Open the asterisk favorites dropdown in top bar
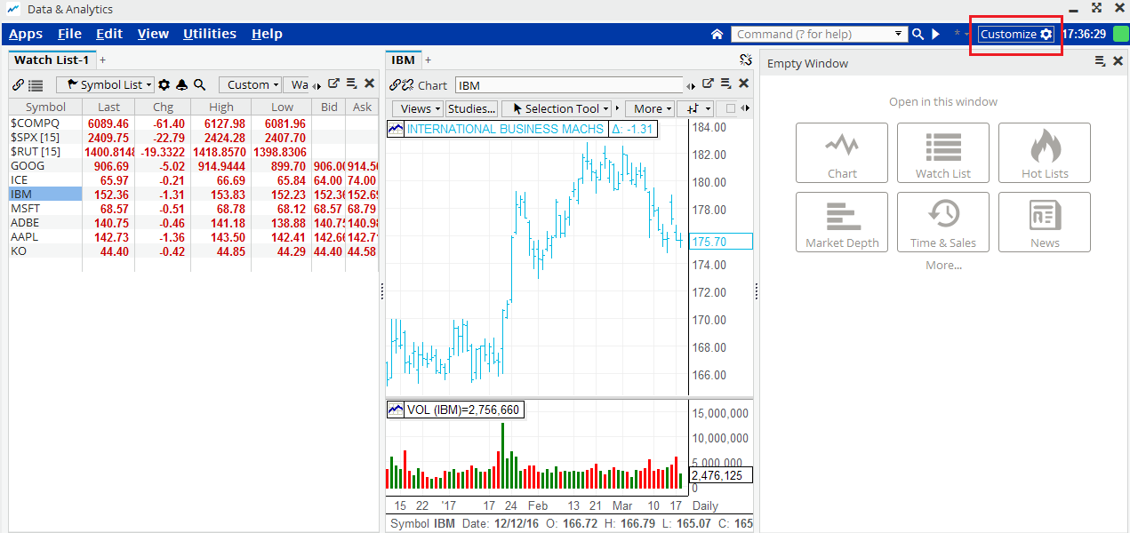Image resolution: width=1130 pixels, height=533 pixels. (x=961, y=34)
